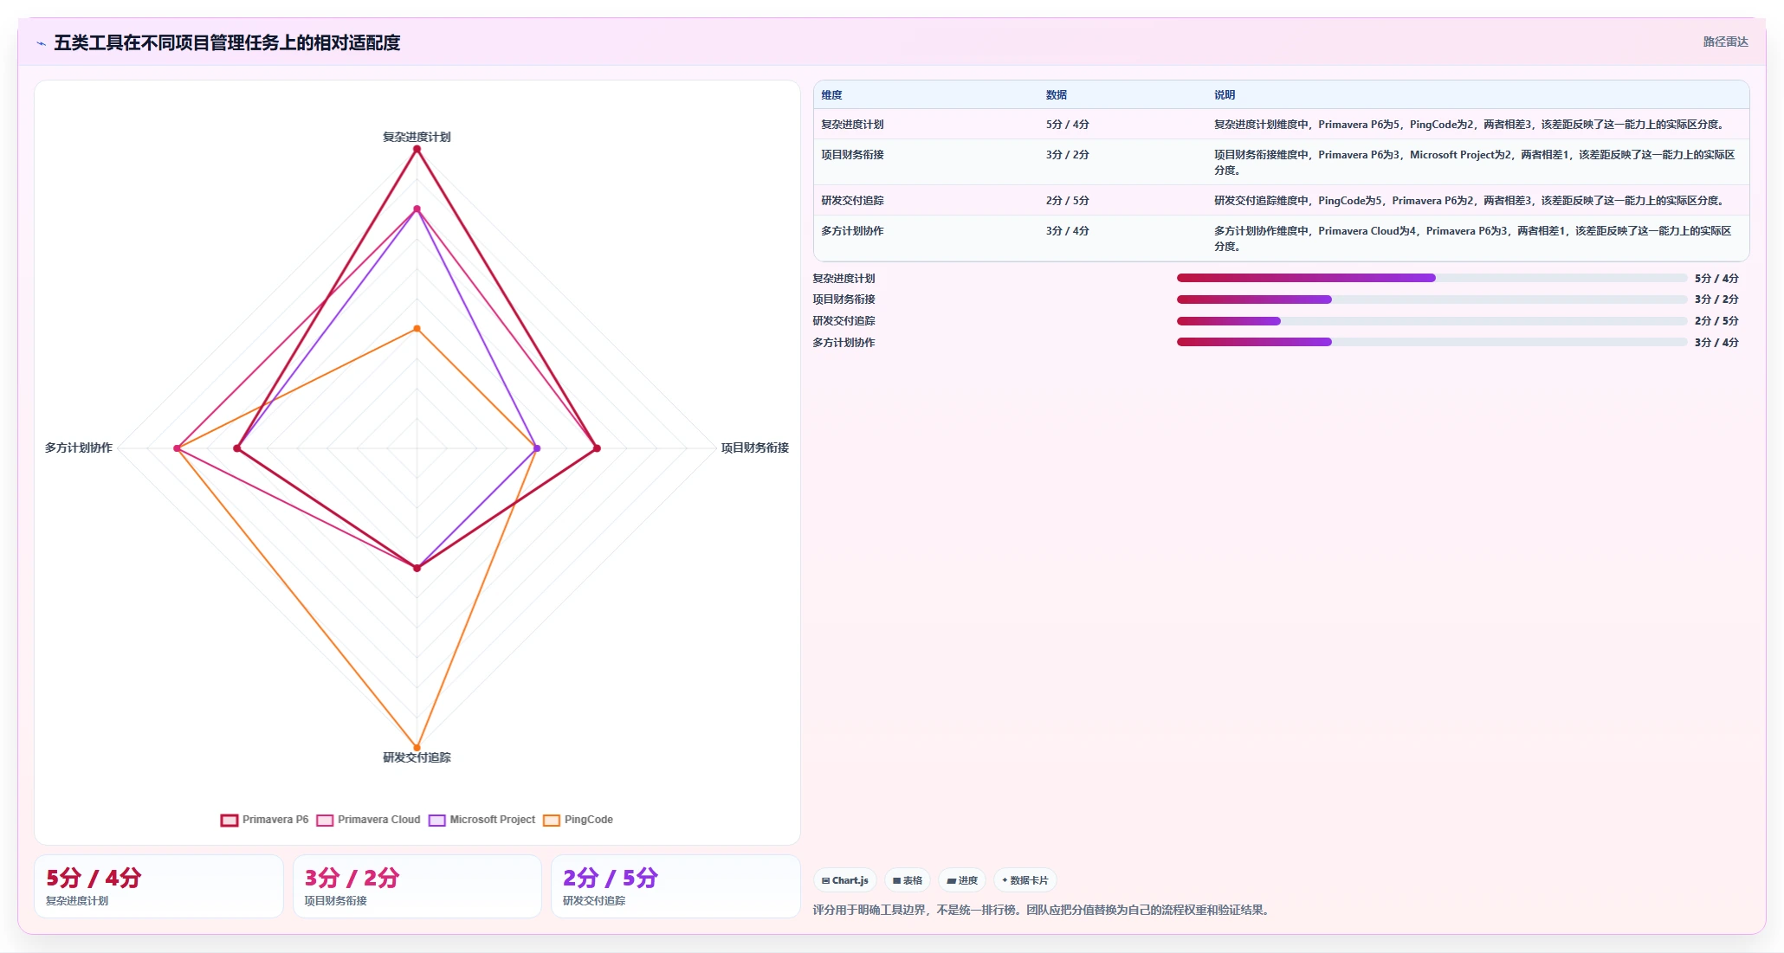The image size is (1784, 953).
Task: Click the 数据卡片 tag chip
Action: (x=1025, y=880)
